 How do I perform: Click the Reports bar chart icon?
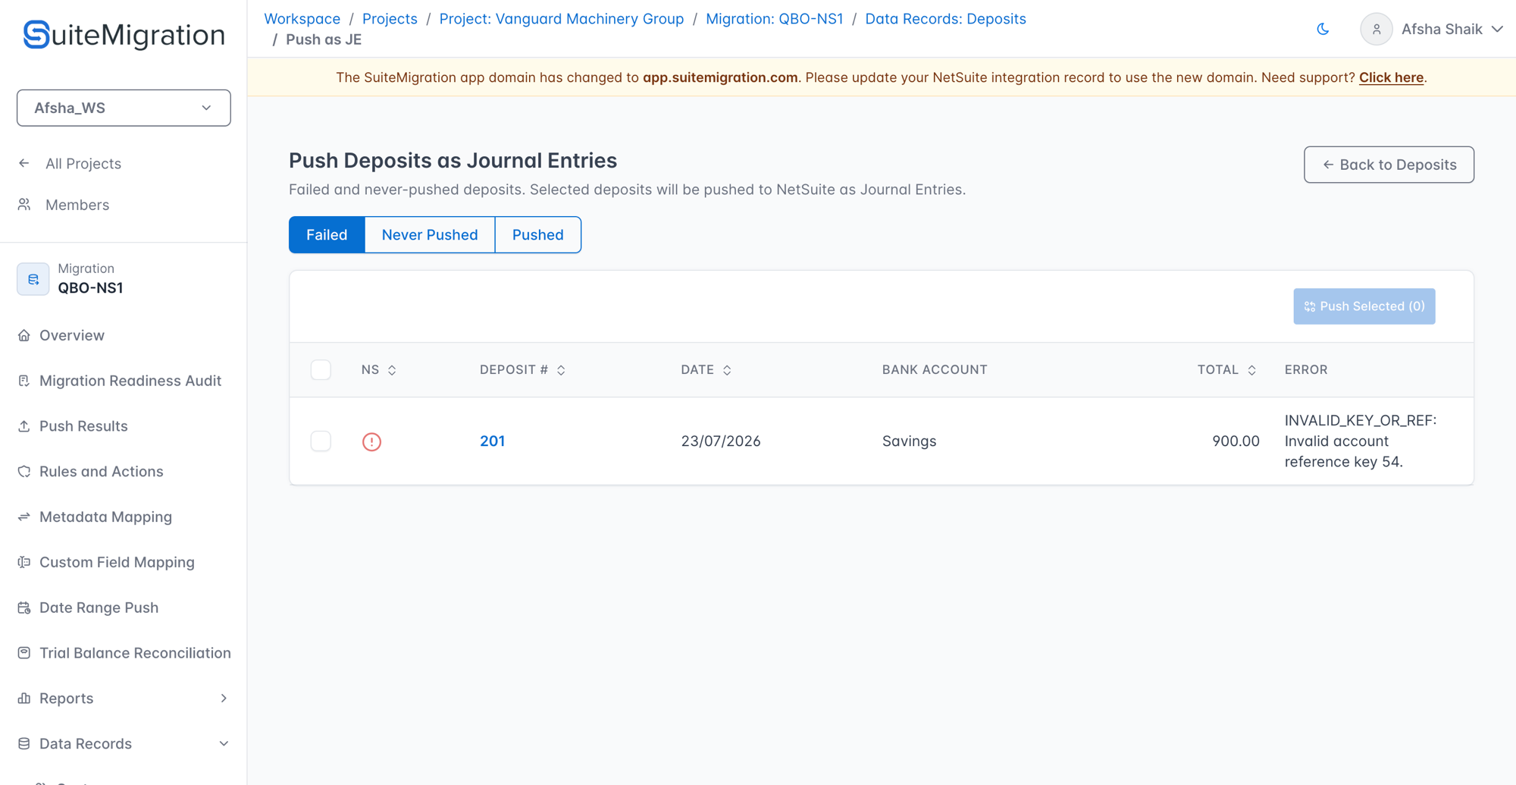(24, 699)
